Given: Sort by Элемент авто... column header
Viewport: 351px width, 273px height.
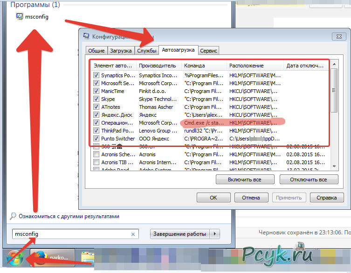Looking at the screenshot, I should [x=113, y=66].
